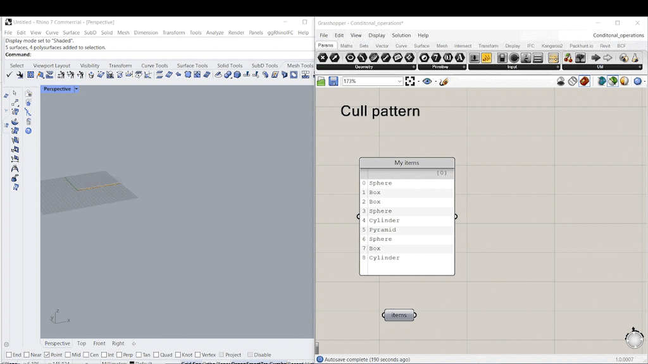Click the 'Autosave complete' status bar message

click(367, 360)
